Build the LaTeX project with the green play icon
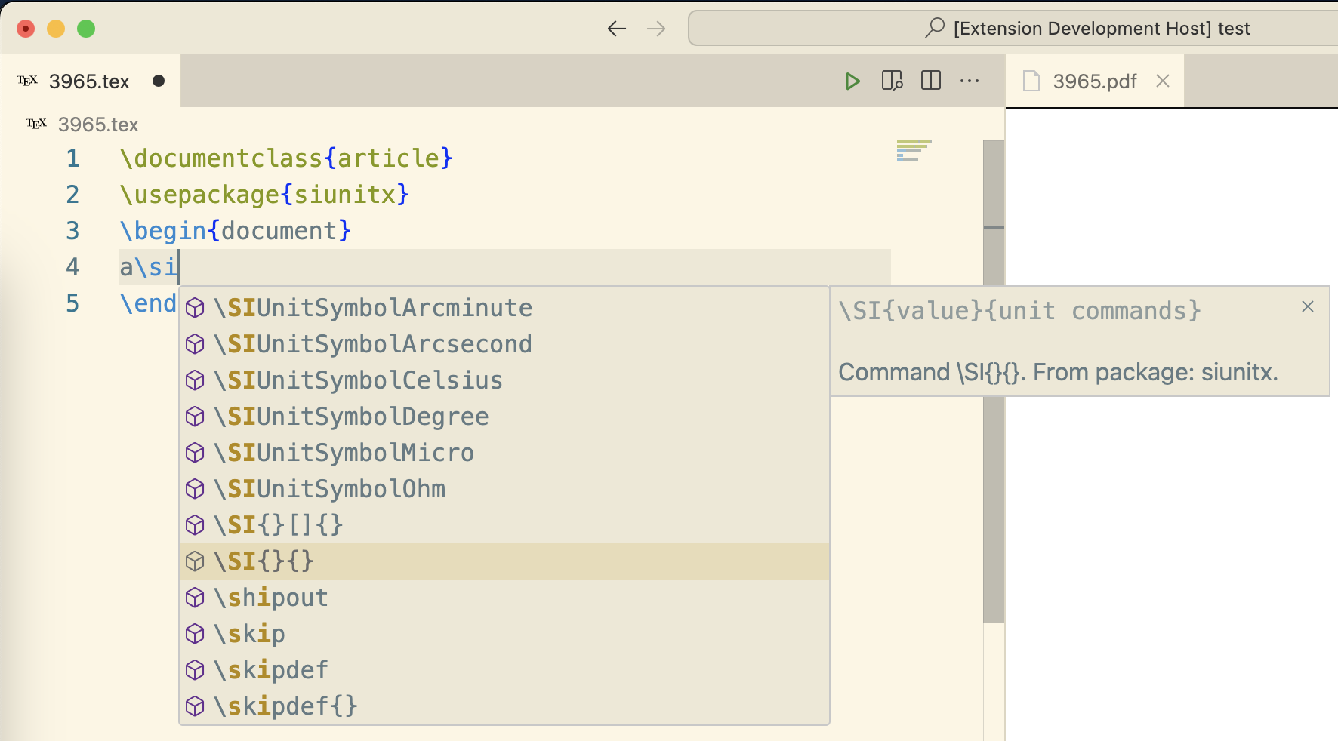The image size is (1338, 741). [x=853, y=81]
